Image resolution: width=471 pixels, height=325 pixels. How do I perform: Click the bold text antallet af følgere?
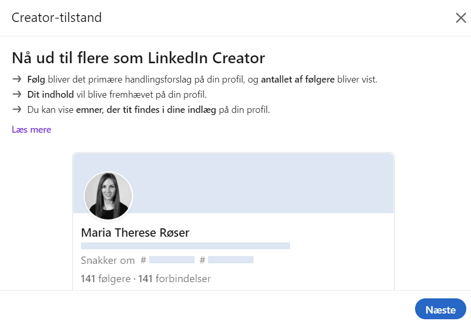tap(297, 79)
